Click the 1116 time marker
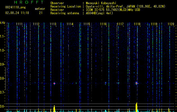 (104, 24)
